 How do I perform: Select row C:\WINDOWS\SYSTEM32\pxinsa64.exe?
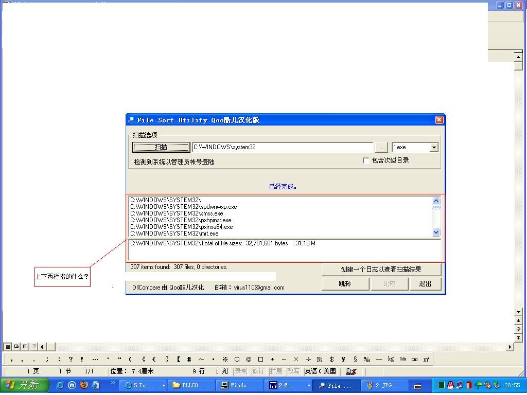182,227
